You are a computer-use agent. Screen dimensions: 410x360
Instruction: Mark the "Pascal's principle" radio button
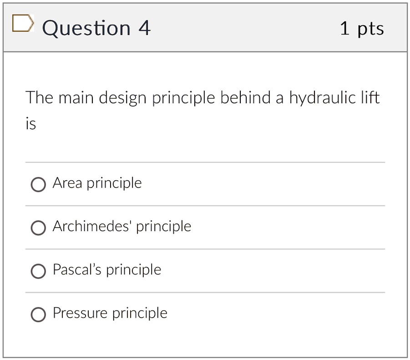tap(38, 271)
